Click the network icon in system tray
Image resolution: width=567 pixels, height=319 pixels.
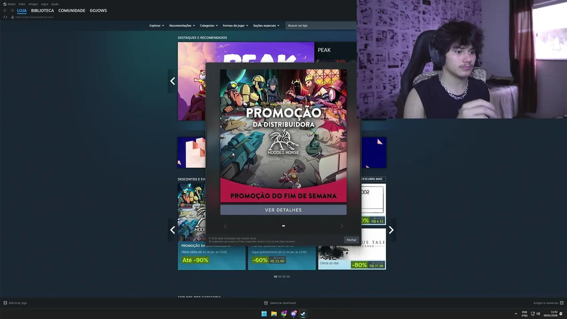pyautogui.click(x=533, y=314)
